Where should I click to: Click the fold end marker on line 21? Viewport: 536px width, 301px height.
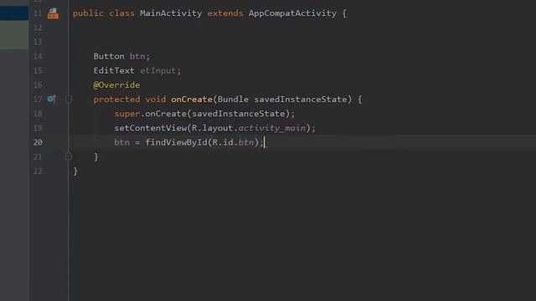click(x=69, y=156)
